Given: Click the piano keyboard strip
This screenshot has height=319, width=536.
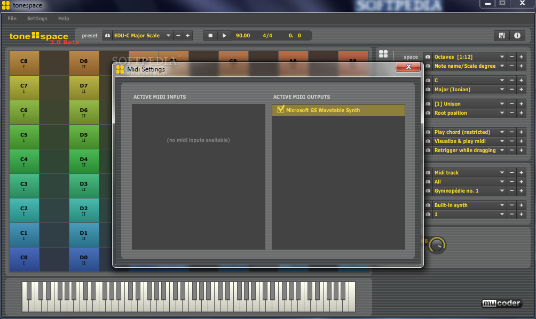Looking at the screenshot, I should pyautogui.click(x=188, y=297).
